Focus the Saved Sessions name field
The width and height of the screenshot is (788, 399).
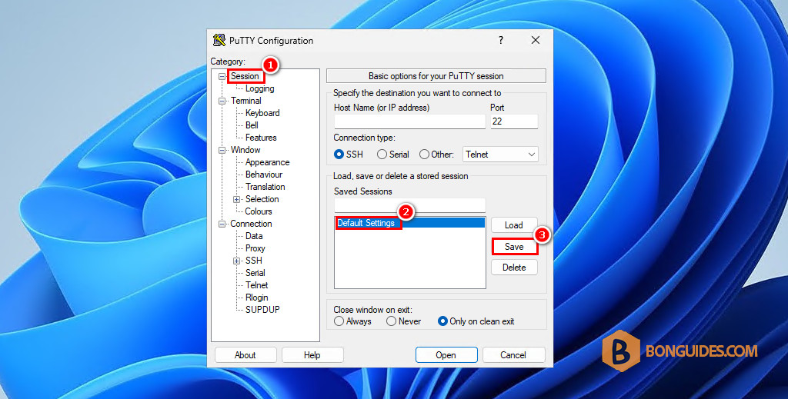pos(409,204)
